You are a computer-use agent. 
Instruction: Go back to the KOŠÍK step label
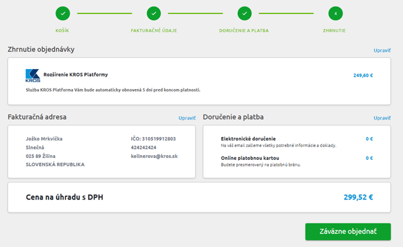point(62,30)
